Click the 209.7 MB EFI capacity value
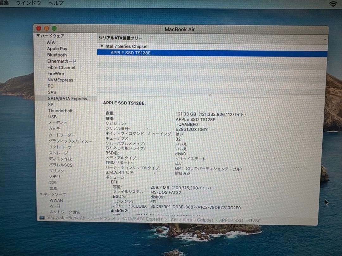Screen dimensions: 342x256 160,187
